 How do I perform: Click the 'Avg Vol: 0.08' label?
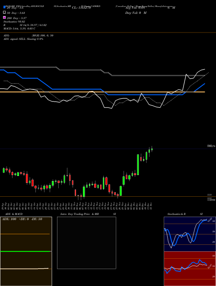point(135,8)
